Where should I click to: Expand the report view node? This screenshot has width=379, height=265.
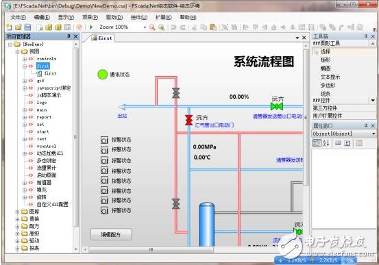point(25,117)
